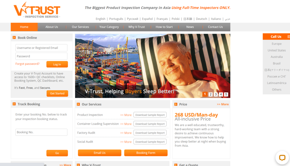Click the arrow icon beside Price
This screenshot has width=290, height=166.
pos(176,104)
